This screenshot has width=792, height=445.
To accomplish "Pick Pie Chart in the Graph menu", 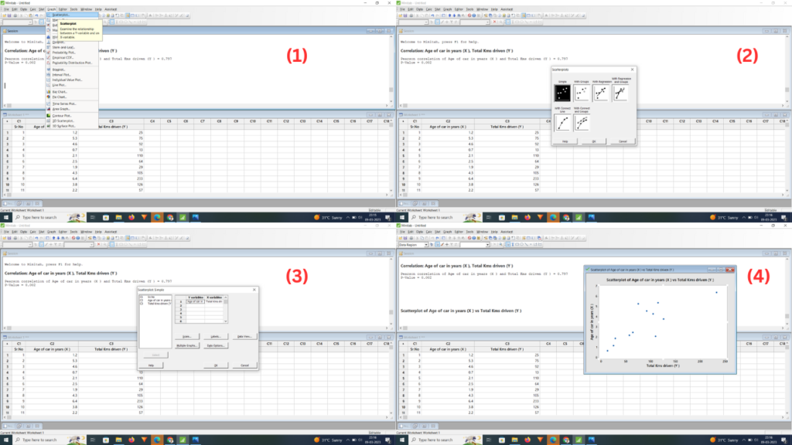I will [x=63, y=96].
